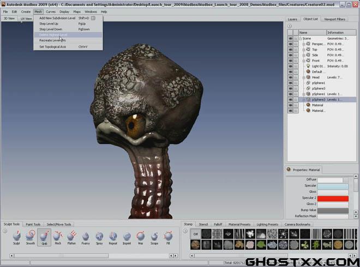
Task: Select the Sculpt tool
Action: pos(16,238)
